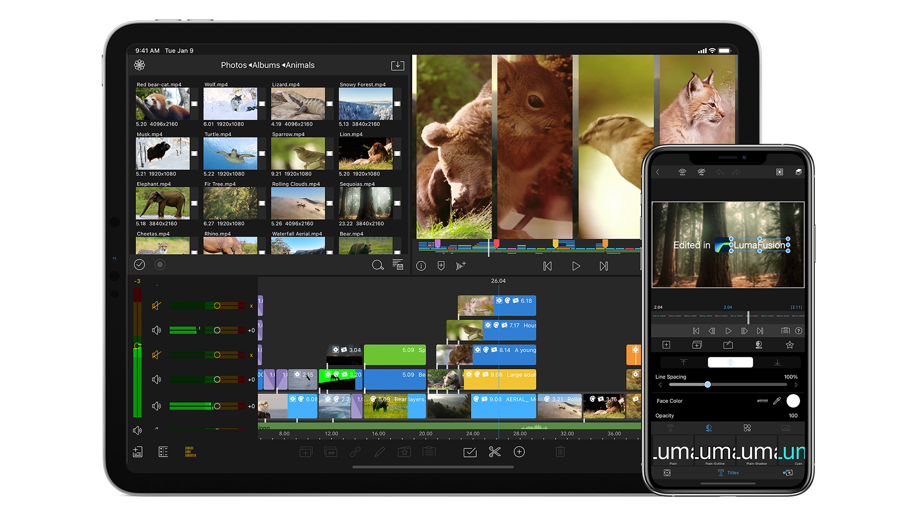Image resolution: width=917 pixels, height=516 pixels.
Task: Open the library sort and filter options
Action: [397, 265]
